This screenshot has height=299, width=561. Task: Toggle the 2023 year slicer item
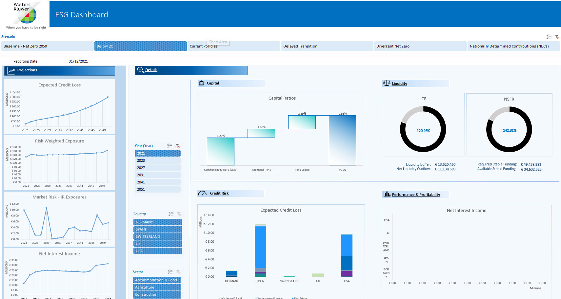tap(157, 160)
